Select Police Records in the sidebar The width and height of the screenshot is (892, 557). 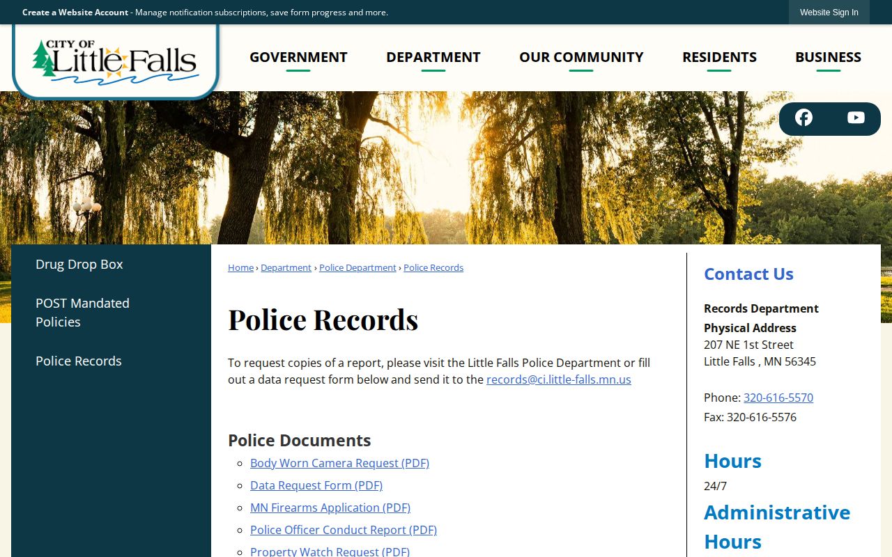pos(79,361)
